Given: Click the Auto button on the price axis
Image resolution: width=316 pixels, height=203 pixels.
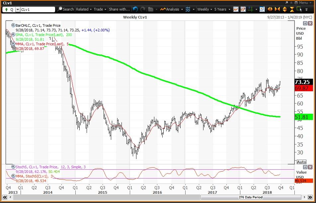Looking at the screenshot, I should (301, 162).
